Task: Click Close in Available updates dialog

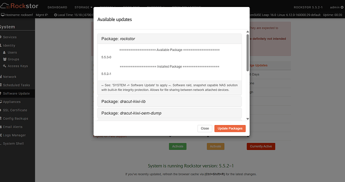Action: pos(204,128)
